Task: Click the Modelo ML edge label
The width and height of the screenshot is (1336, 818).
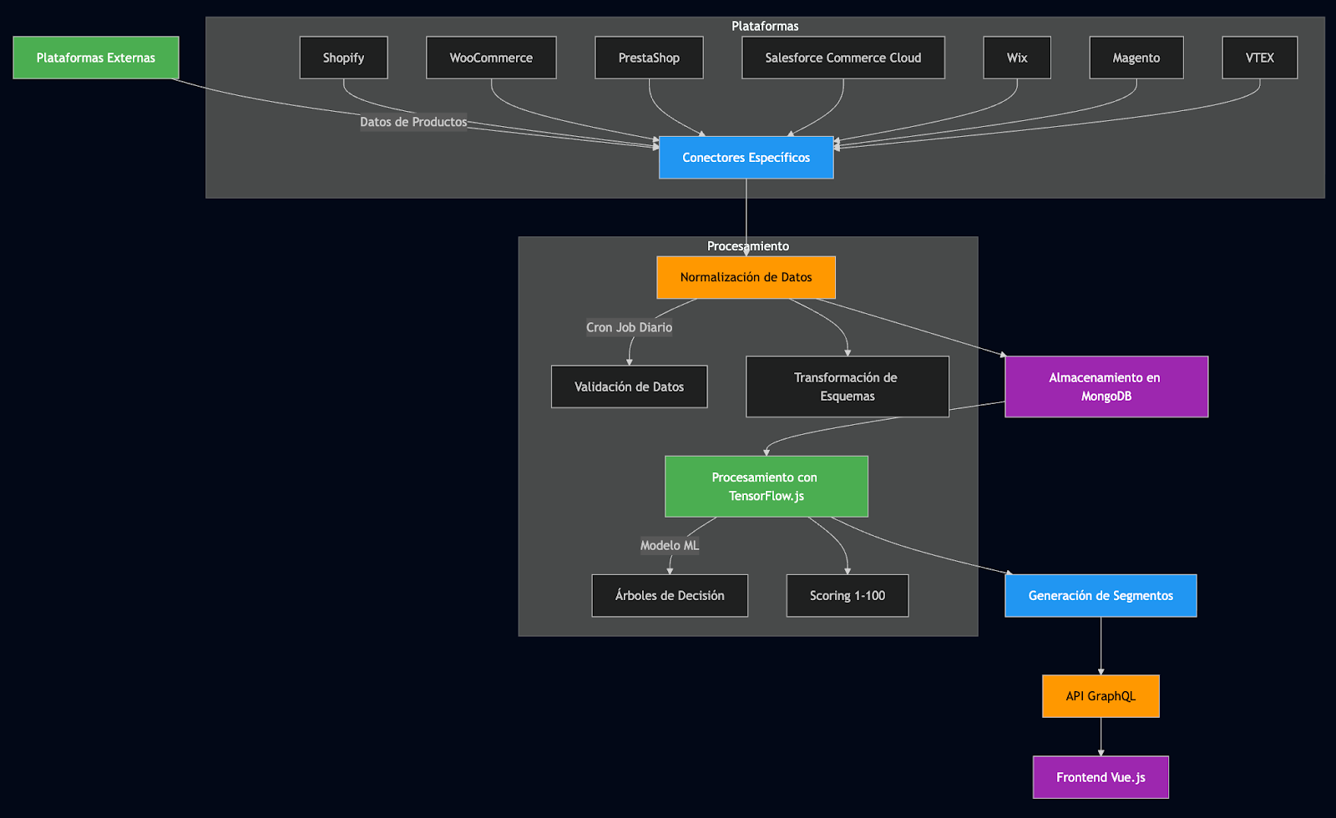Action: (670, 545)
